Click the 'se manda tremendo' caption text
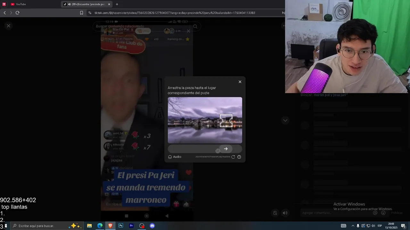 point(146,188)
